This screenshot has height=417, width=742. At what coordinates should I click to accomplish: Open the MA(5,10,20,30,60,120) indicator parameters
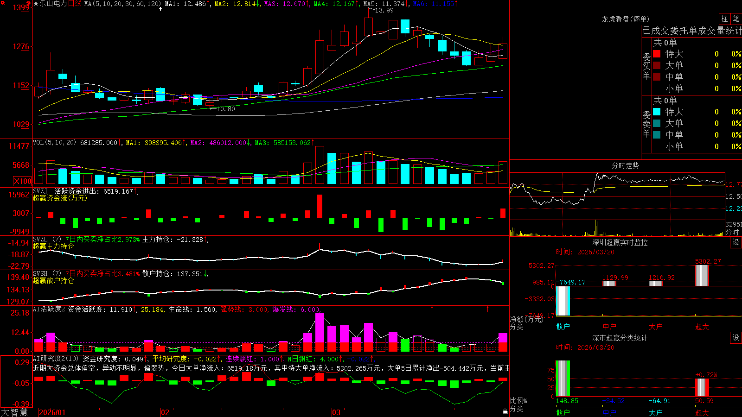coord(122,4)
